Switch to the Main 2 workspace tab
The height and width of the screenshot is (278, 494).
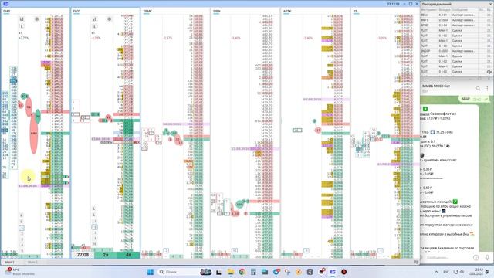pyautogui.click(x=32, y=263)
